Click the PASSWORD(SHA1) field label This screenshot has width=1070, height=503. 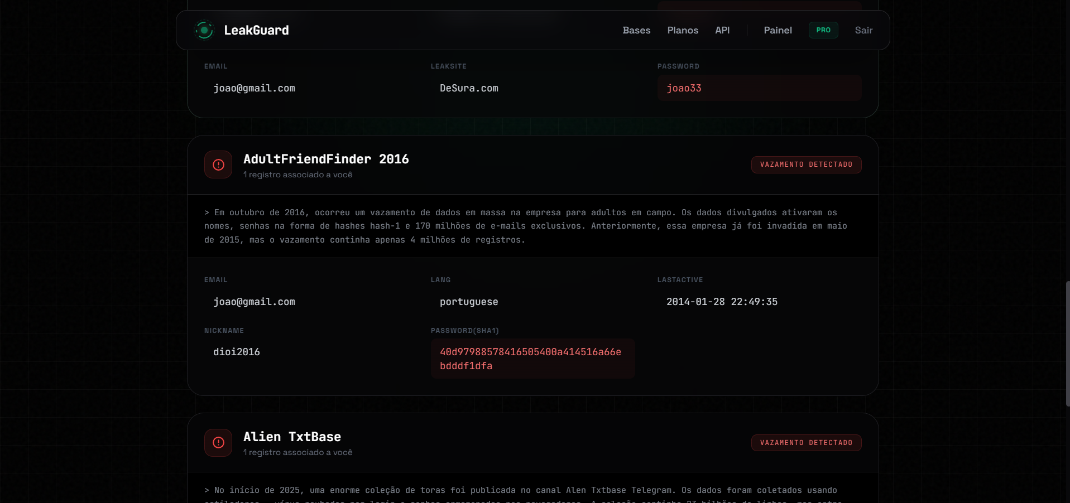point(464,331)
